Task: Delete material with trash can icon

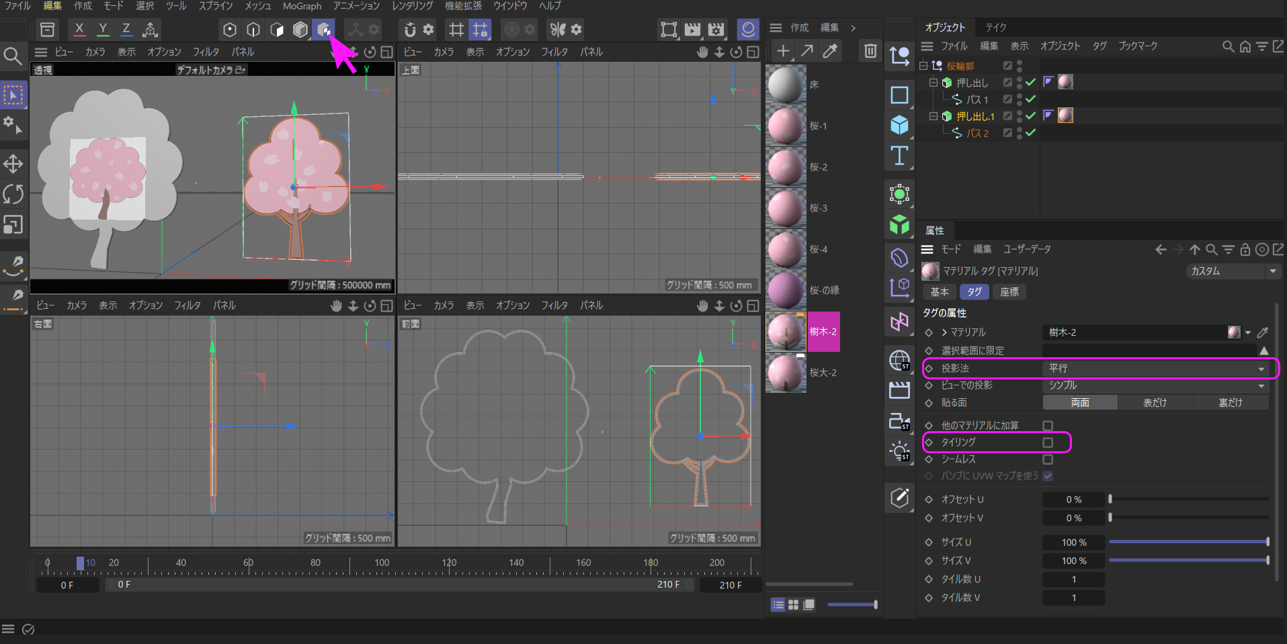Action: [x=870, y=51]
